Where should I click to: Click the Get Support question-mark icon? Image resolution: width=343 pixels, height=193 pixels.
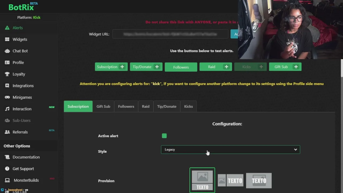[x=7, y=169]
